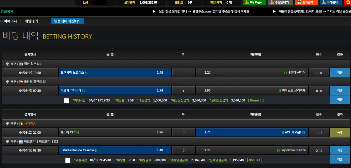Go to 마이페이지 in the breadcrumb
Image resolution: width=351 pixels, height=168 pixels.
(x=9, y=21)
